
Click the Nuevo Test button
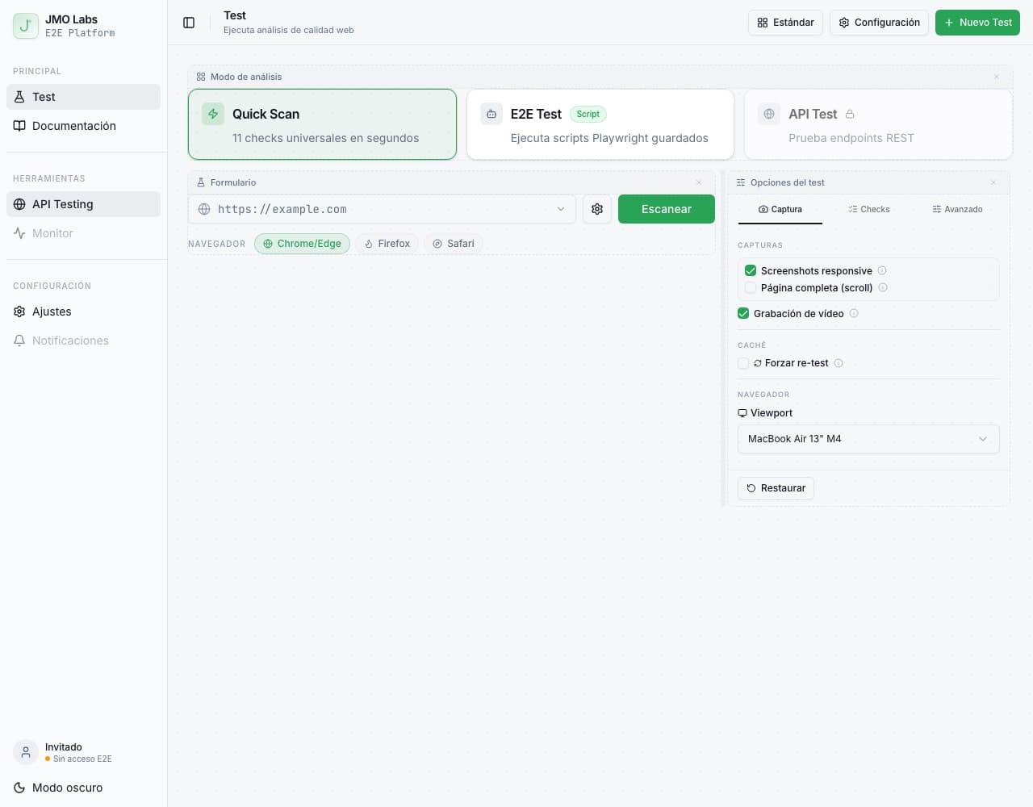pos(977,23)
